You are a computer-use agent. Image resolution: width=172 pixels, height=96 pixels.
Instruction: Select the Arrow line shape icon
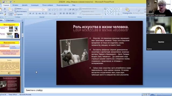pos(110,9)
